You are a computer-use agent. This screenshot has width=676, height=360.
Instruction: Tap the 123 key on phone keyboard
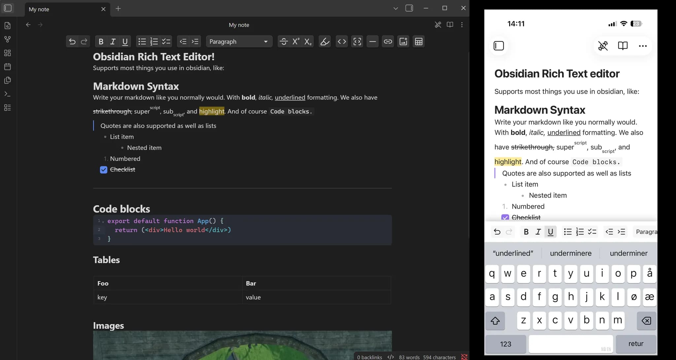(x=506, y=344)
